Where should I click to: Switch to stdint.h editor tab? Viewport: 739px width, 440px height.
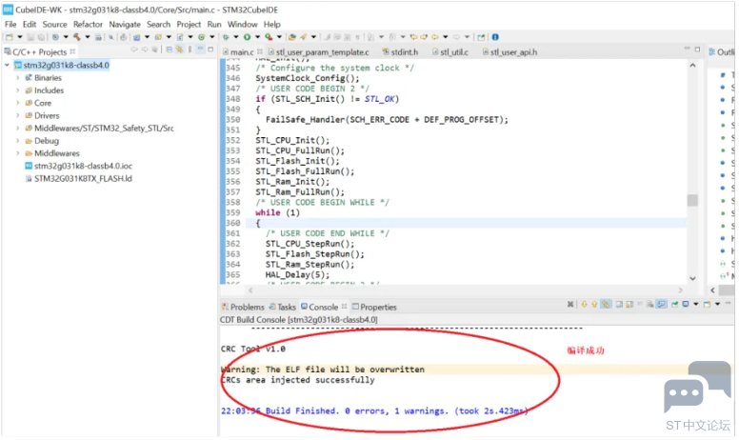[x=400, y=52]
